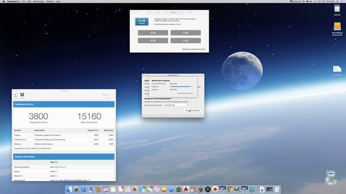Open iBooks in the dock
The height and width of the screenshot is (194, 346).
click(164, 189)
